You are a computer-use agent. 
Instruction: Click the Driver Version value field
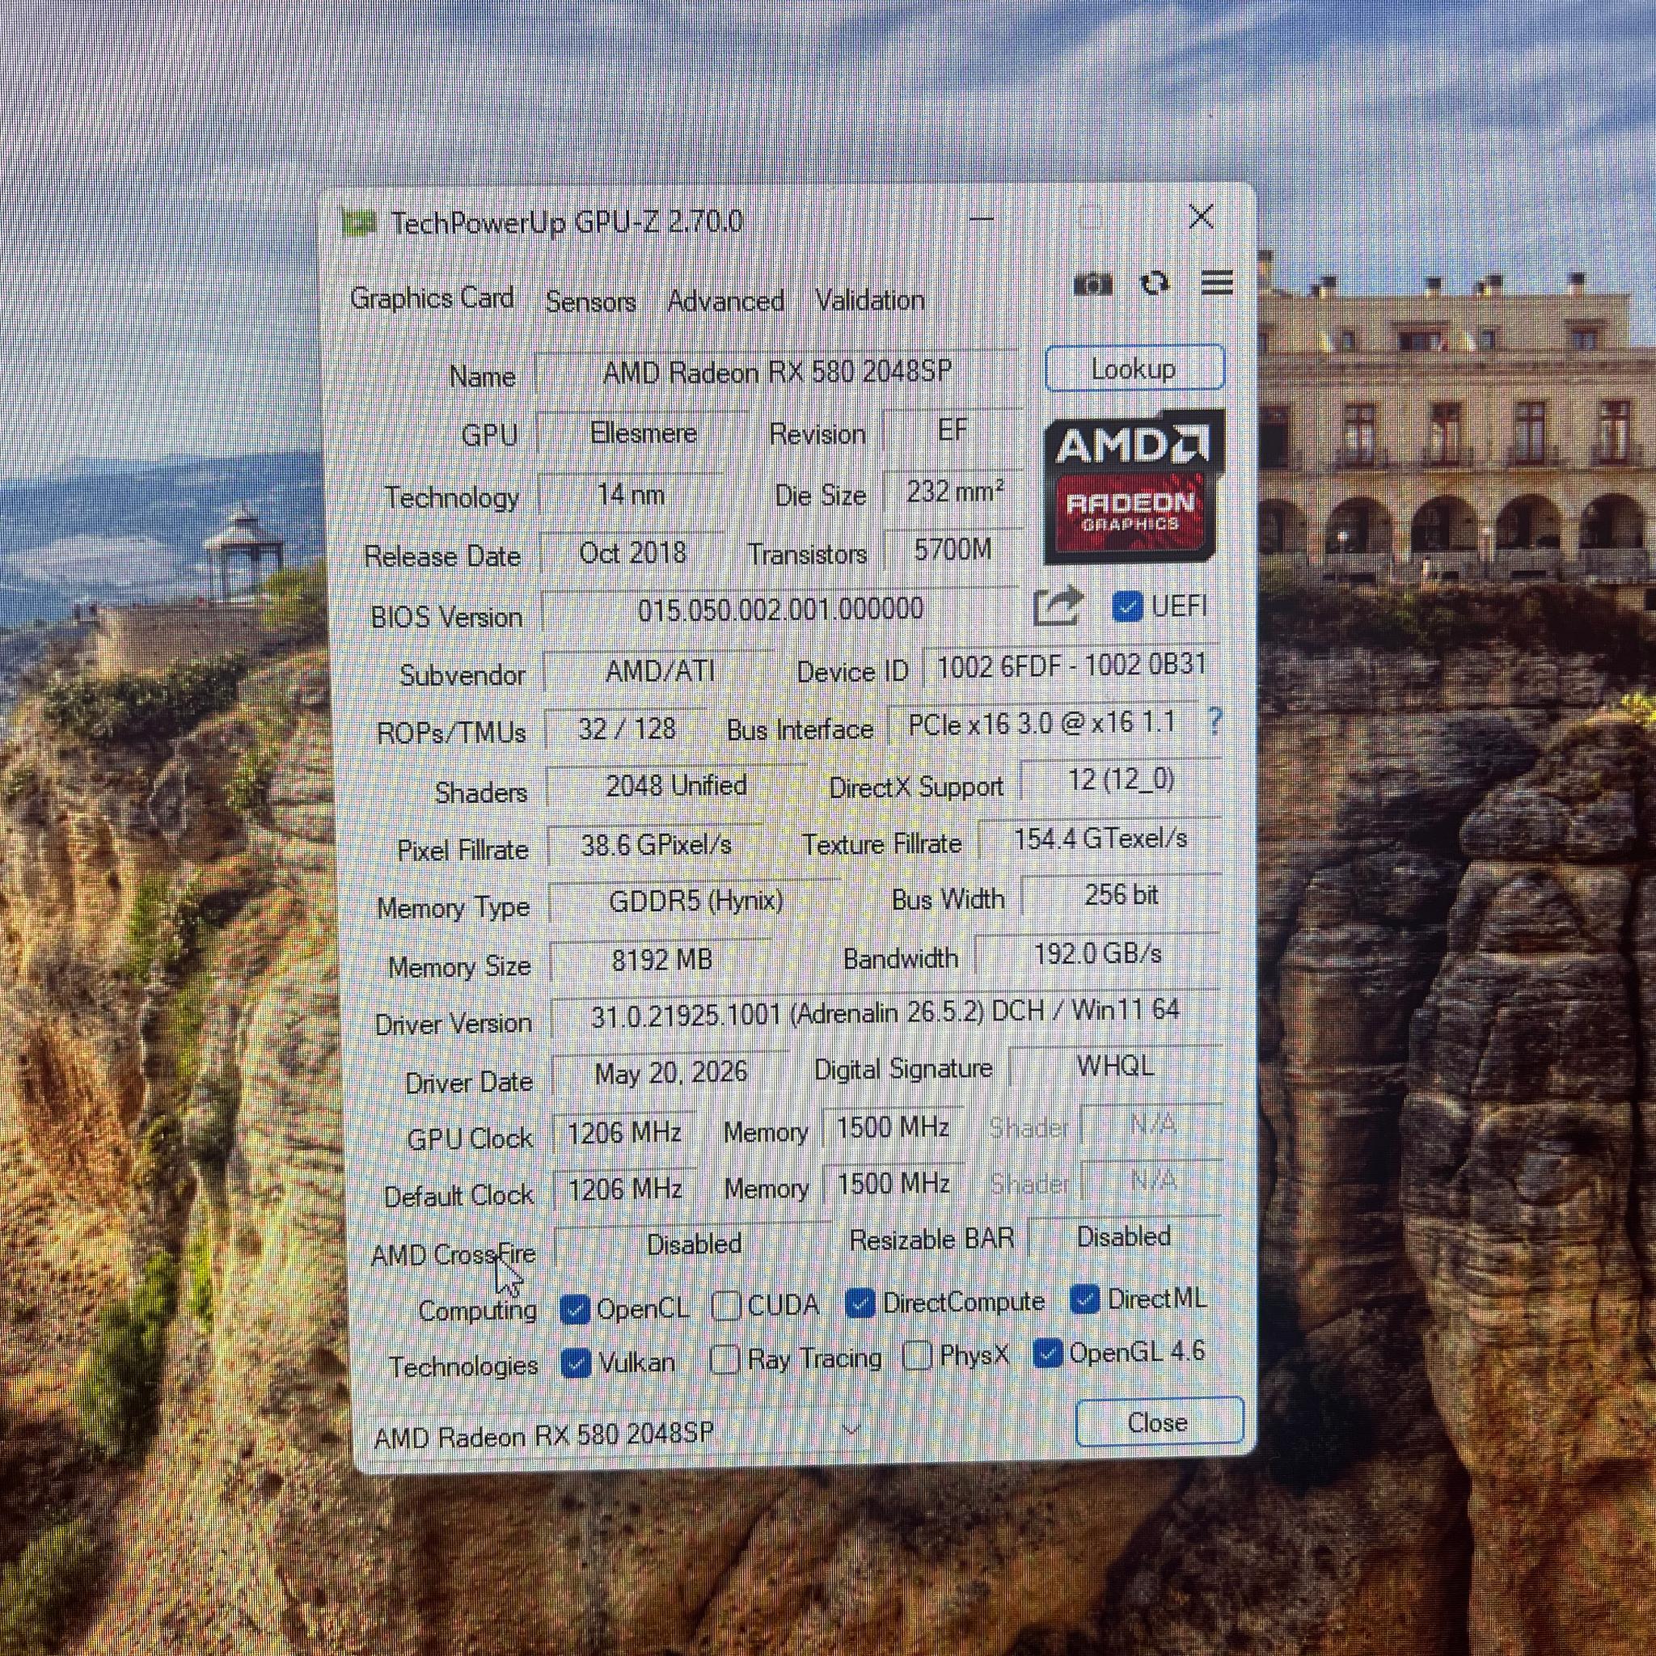[x=885, y=1013]
